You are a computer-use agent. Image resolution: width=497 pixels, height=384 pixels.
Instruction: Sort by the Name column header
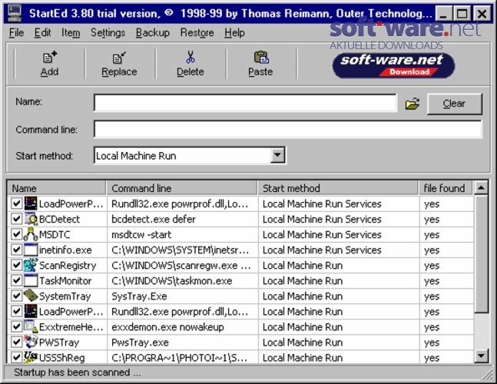tap(56, 188)
